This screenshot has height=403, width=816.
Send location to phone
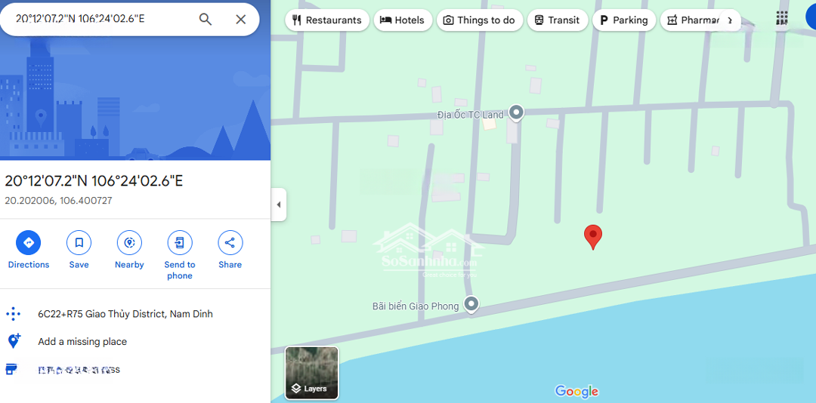[x=180, y=255]
